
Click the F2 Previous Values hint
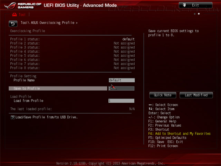165,125
